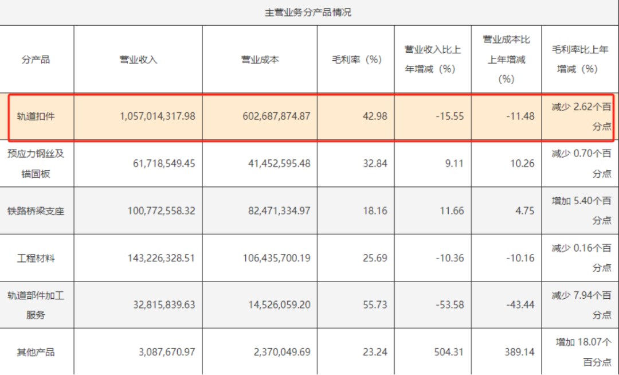Image resolution: width=619 pixels, height=375 pixels.
Task: Click the 25.69 gross margin cell
Action: (x=375, y=258)
